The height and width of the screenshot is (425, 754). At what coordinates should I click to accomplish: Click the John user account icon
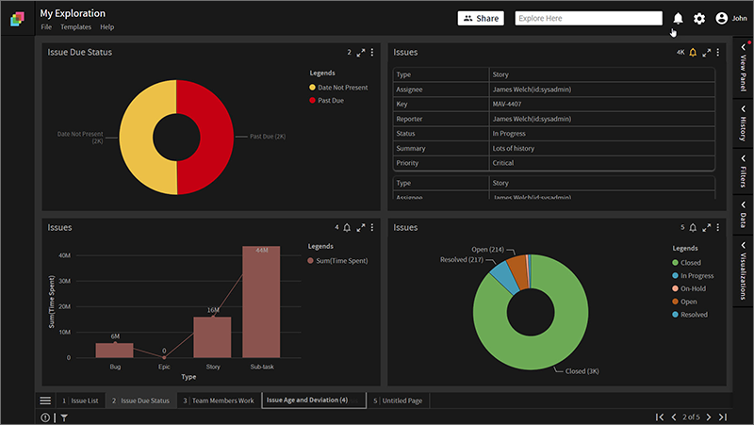[x=721, y=18]
